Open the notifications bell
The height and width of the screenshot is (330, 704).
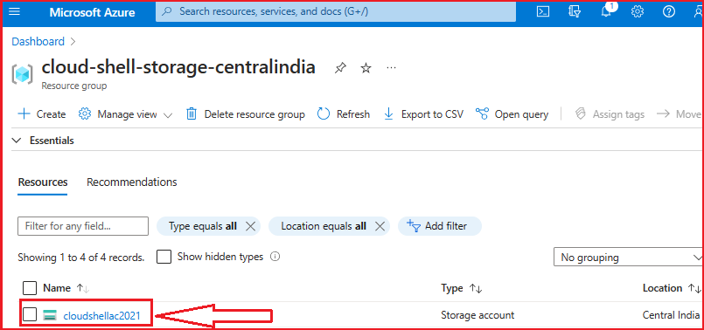pyautogui.click(x=606, y=11)
